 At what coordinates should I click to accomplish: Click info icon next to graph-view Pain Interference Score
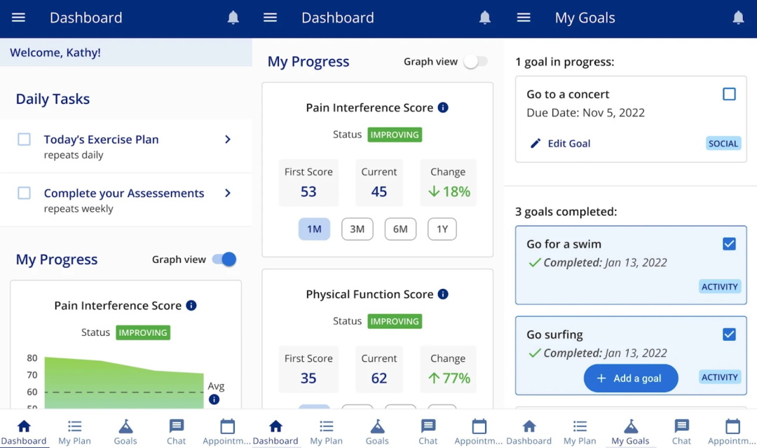pos(191,306)
